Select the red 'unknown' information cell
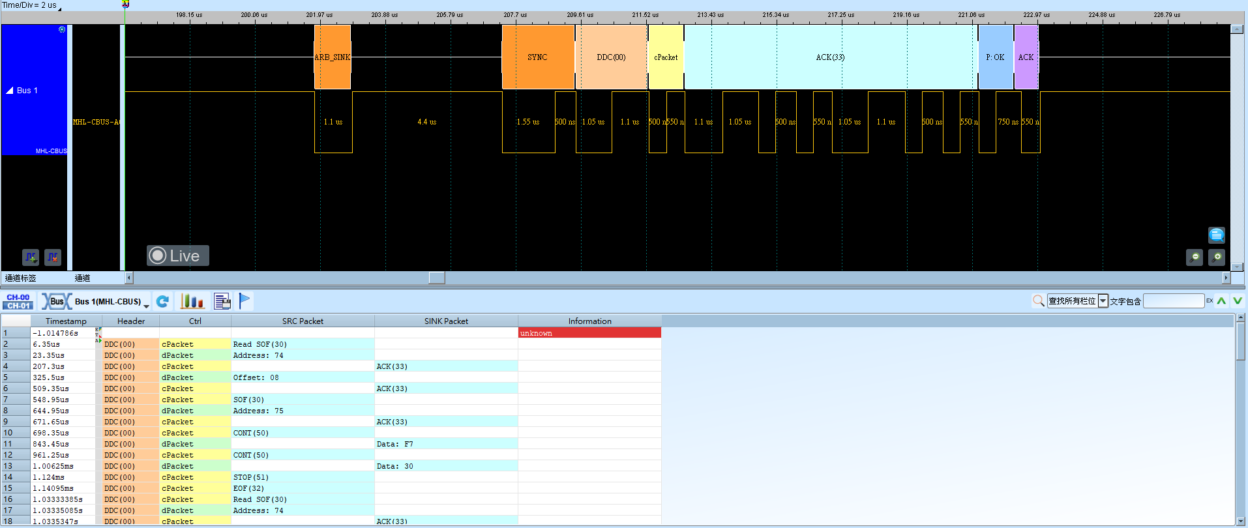 point(589,333)
